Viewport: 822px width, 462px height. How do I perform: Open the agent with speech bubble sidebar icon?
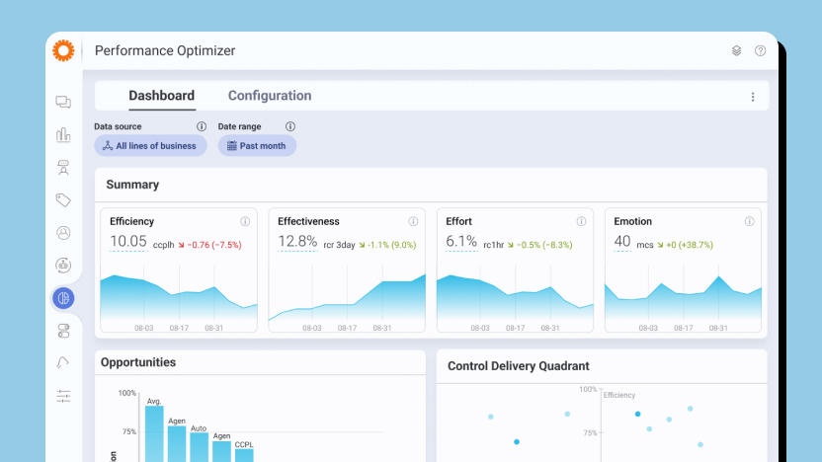coord(63,168)
